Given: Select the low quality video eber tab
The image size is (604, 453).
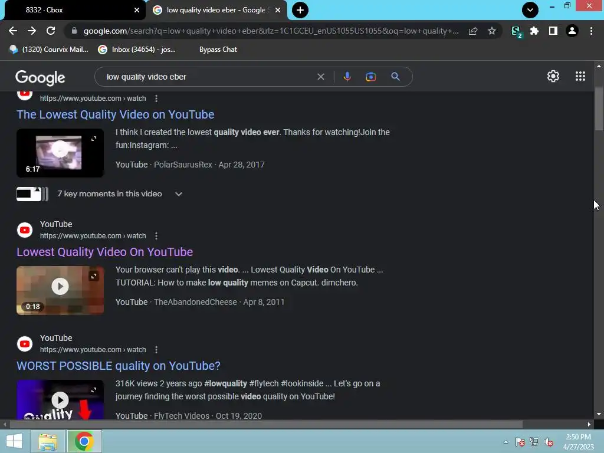Looking at the screenshot, I should point(216,10).
